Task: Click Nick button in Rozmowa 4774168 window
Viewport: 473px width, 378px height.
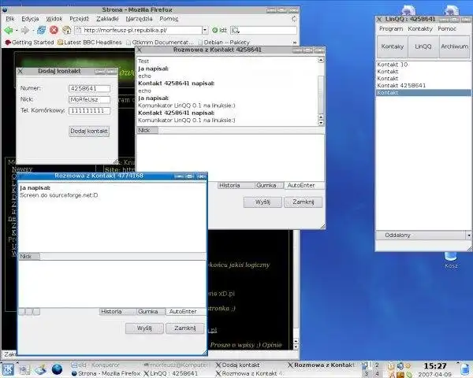Action: point(29,256)
